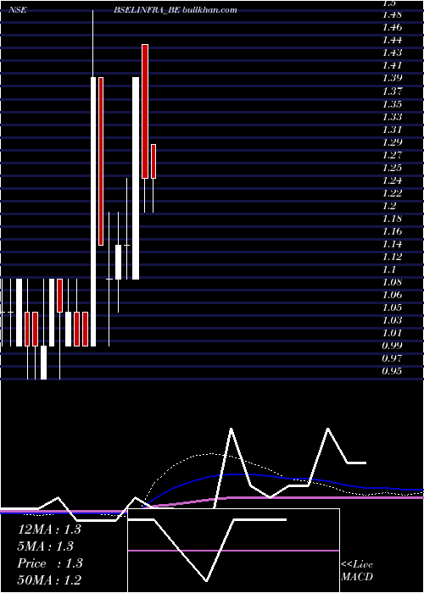Click the 1.03 price axis label

392,321
